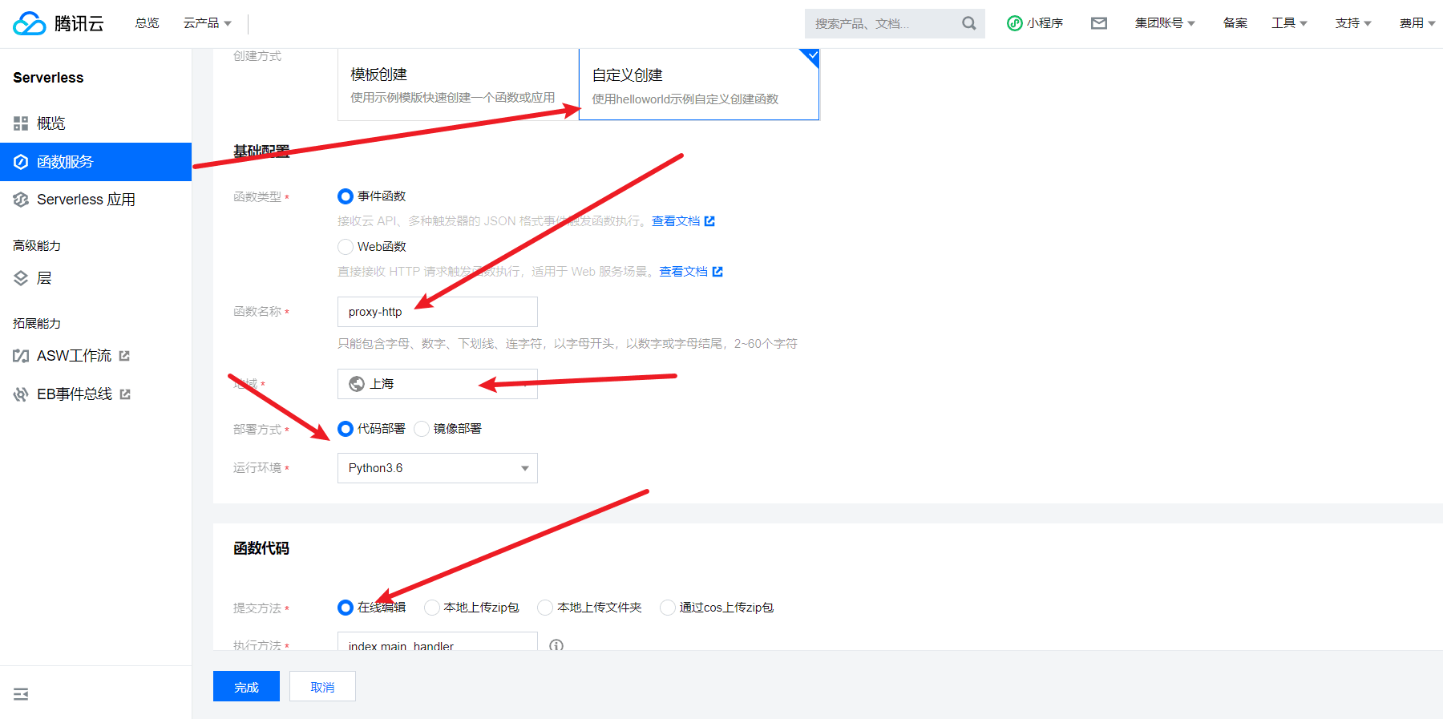Click the 取消 button
Image resolution: width=1443 pixels, height=719 pixels.
pos(322,686)
